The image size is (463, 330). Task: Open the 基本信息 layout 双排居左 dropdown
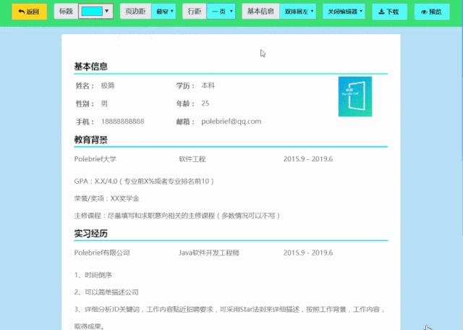tap(297, 12)
